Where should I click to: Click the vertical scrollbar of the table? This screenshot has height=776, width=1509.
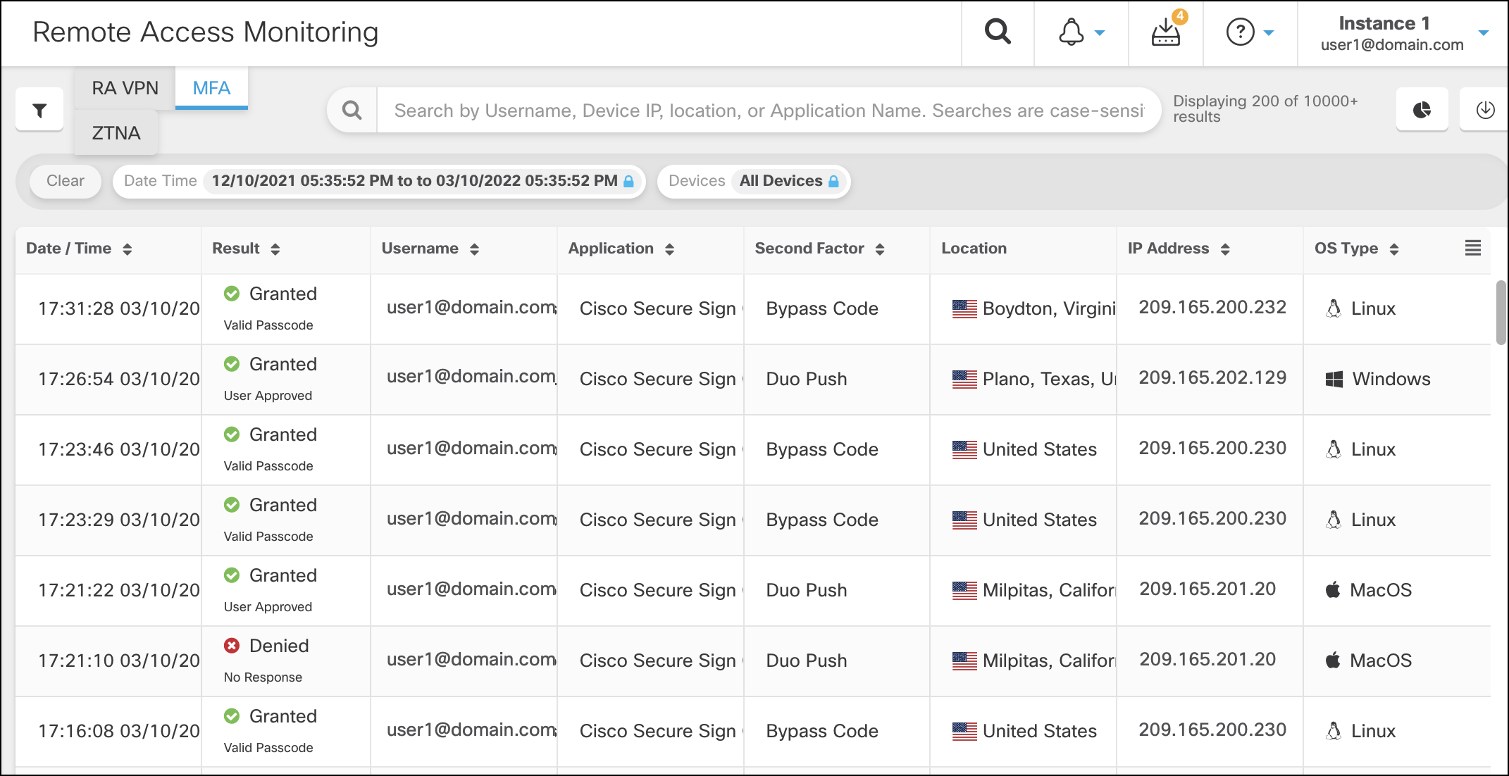[x=1501, y=313]
